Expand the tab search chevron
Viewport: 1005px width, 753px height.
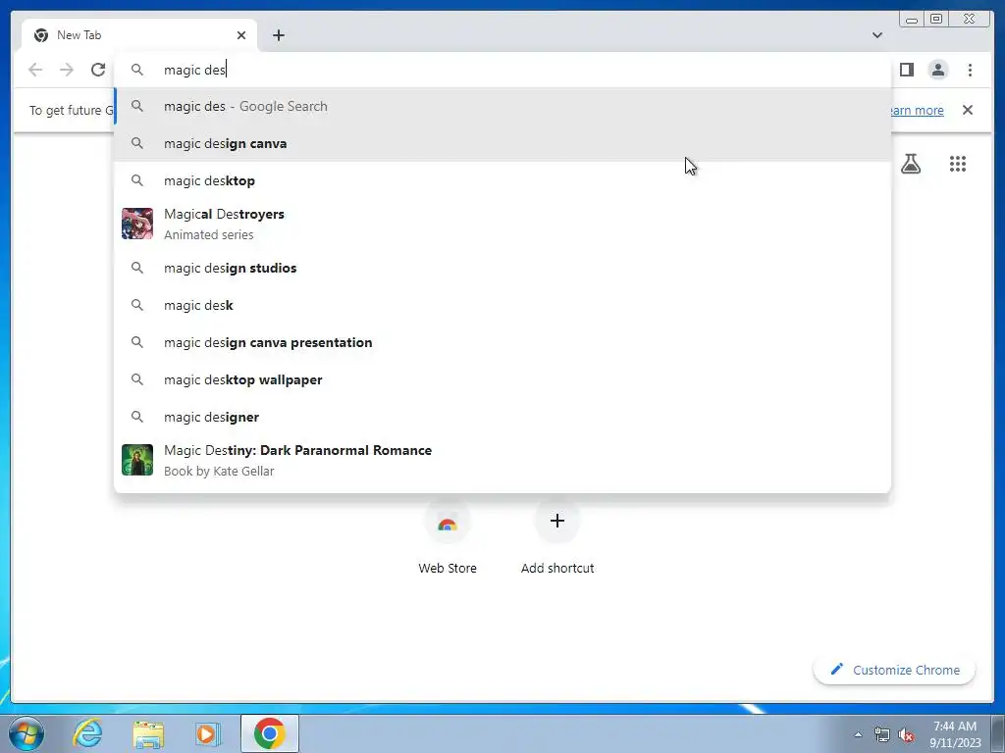(x=876, y=35)
